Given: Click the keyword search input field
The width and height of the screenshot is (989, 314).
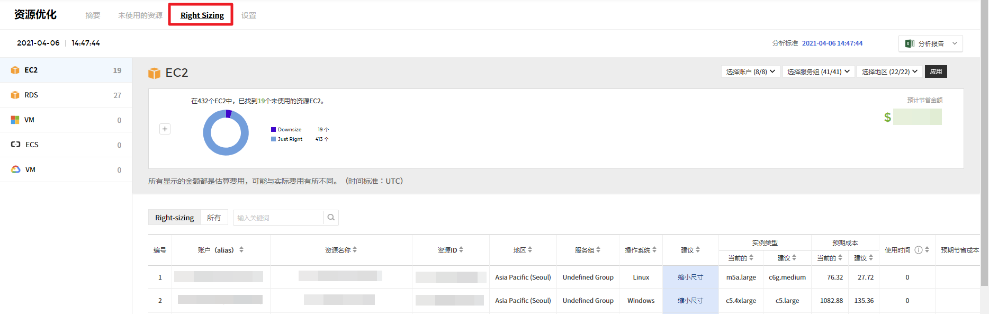Looking at the screenshot, I should 278,218.
